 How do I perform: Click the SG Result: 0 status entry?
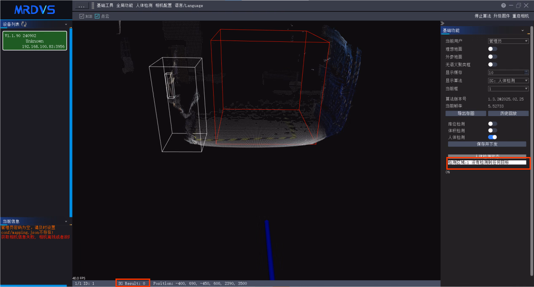(x=132, y=284)
